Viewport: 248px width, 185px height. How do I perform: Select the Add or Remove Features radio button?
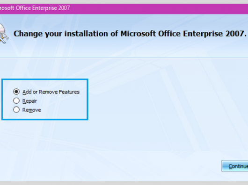[x=16, y=92]
